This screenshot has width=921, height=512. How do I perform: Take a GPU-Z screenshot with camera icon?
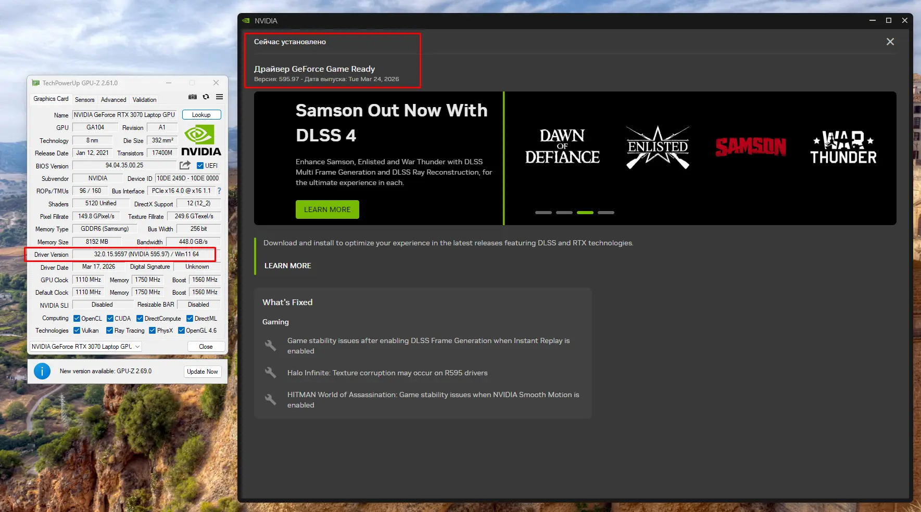(x=193, y=97)
